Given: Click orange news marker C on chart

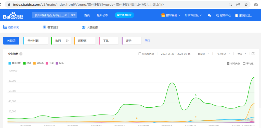Looking at the screenshot, I should [195, 117].
